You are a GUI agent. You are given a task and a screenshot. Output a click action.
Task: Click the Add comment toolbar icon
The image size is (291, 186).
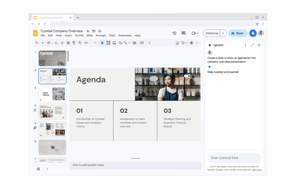tap(142, 43)
